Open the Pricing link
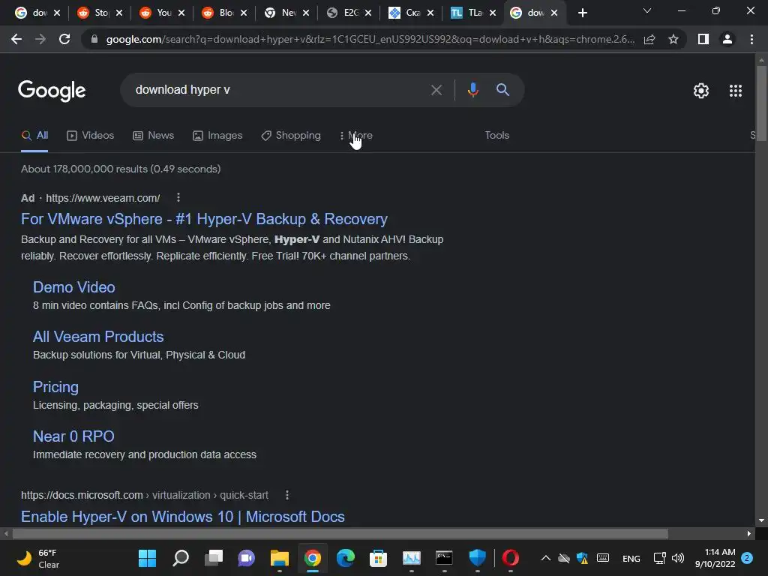The width and height of the screenshot is (768, 576). tap(55, 387)
